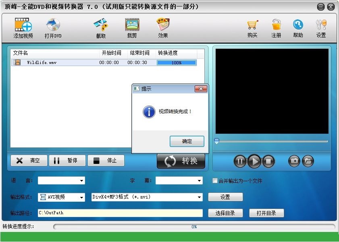Open the Crop (裁剪) tool

point(132,25)
